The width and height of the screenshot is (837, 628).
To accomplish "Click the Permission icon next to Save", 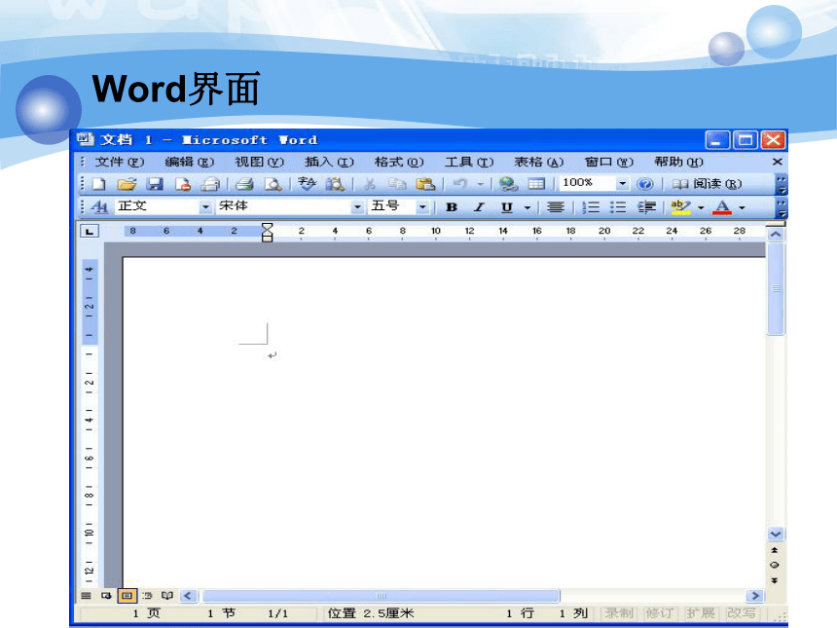I will [x=183, y=184].
